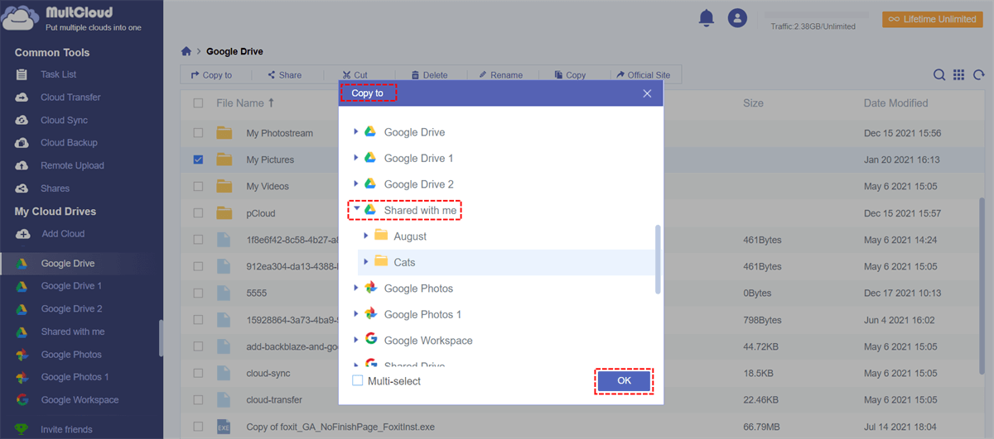Click Rename in toolbar
The width and height of the screenshot is (994, 439).
point(500,75)
